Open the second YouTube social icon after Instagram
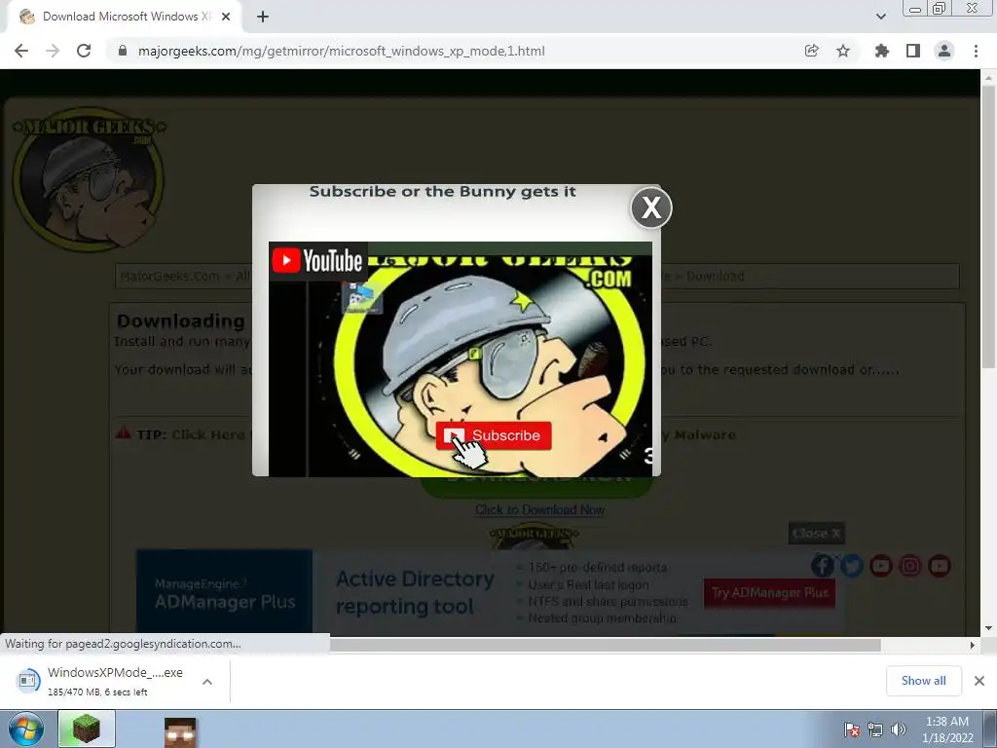997x748 pixels. [x=940, y=566]
